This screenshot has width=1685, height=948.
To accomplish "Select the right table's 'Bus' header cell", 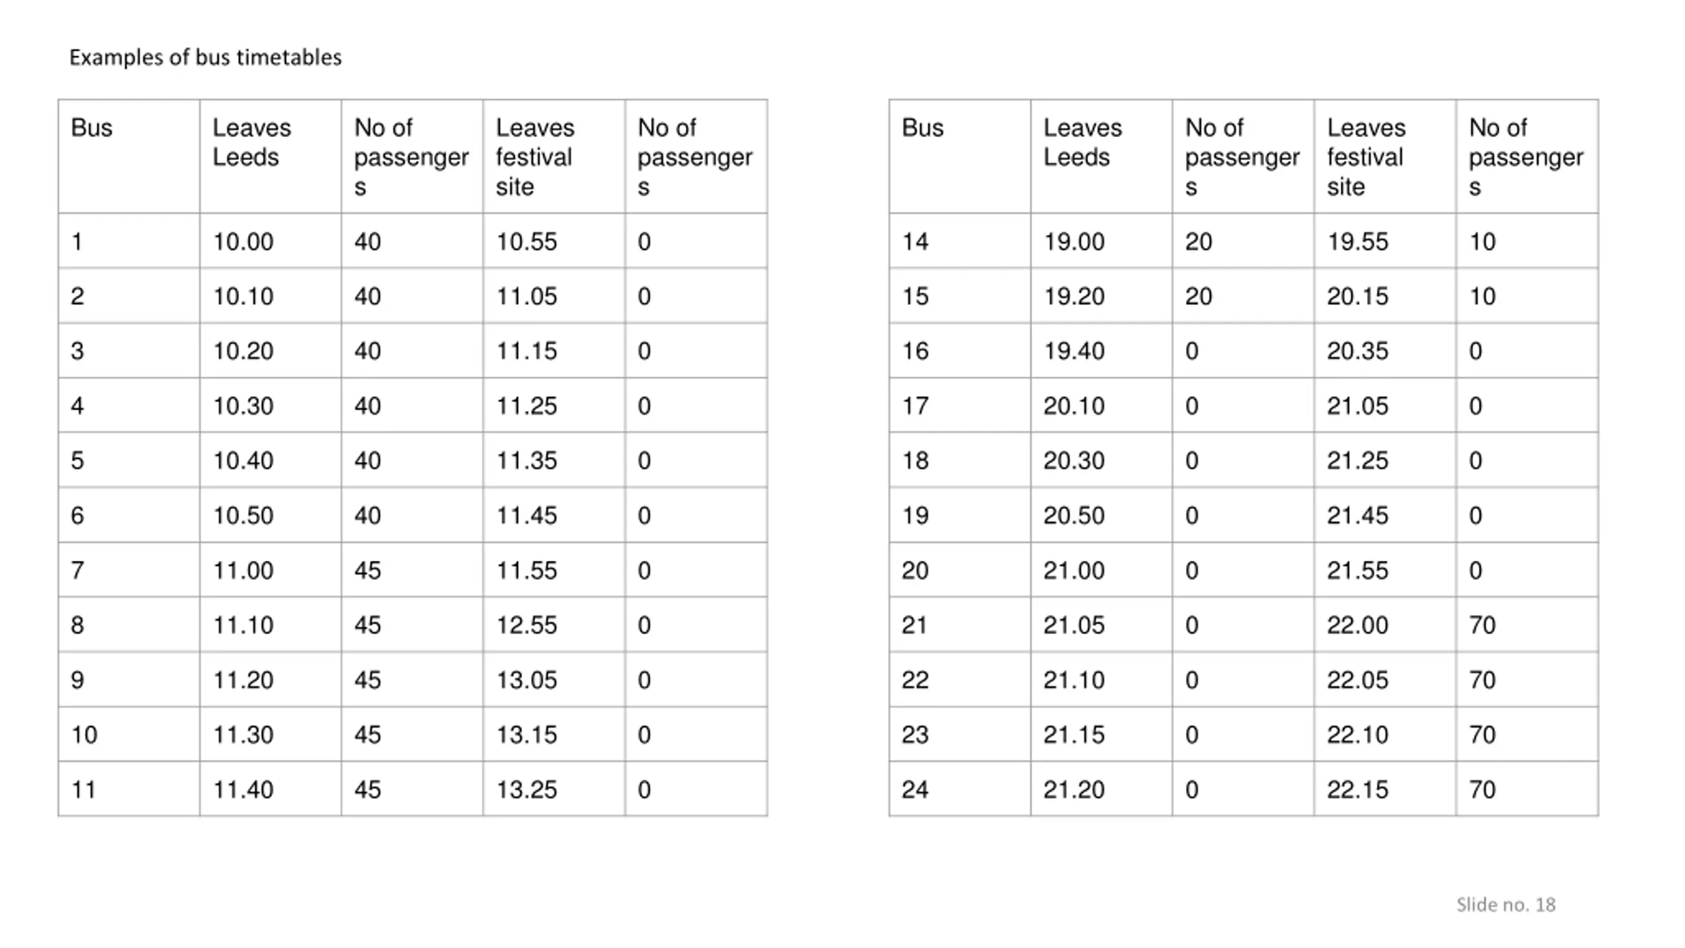I will click(x=960, y=156).
